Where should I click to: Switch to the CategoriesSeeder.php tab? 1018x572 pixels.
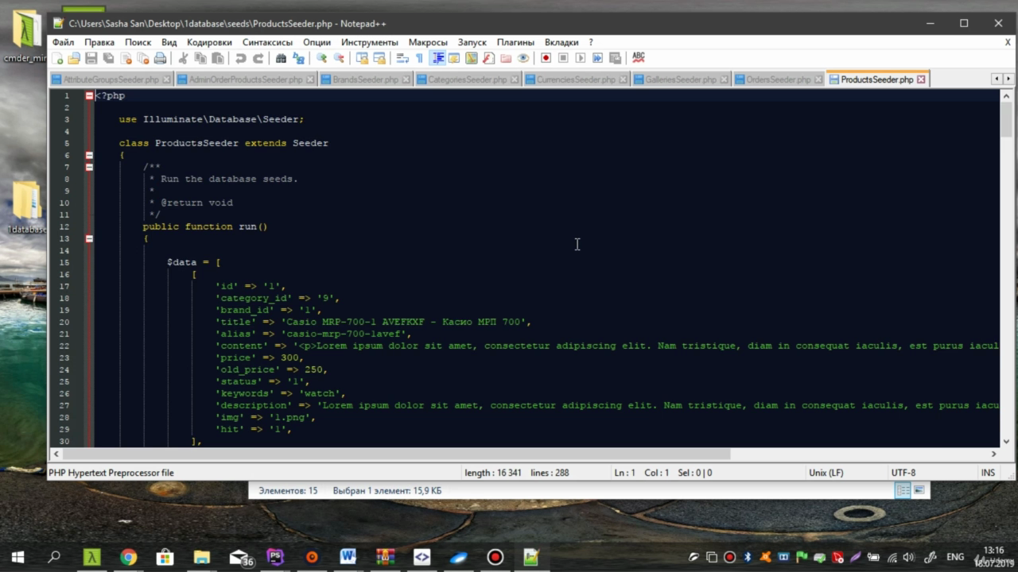click(467, 79)
